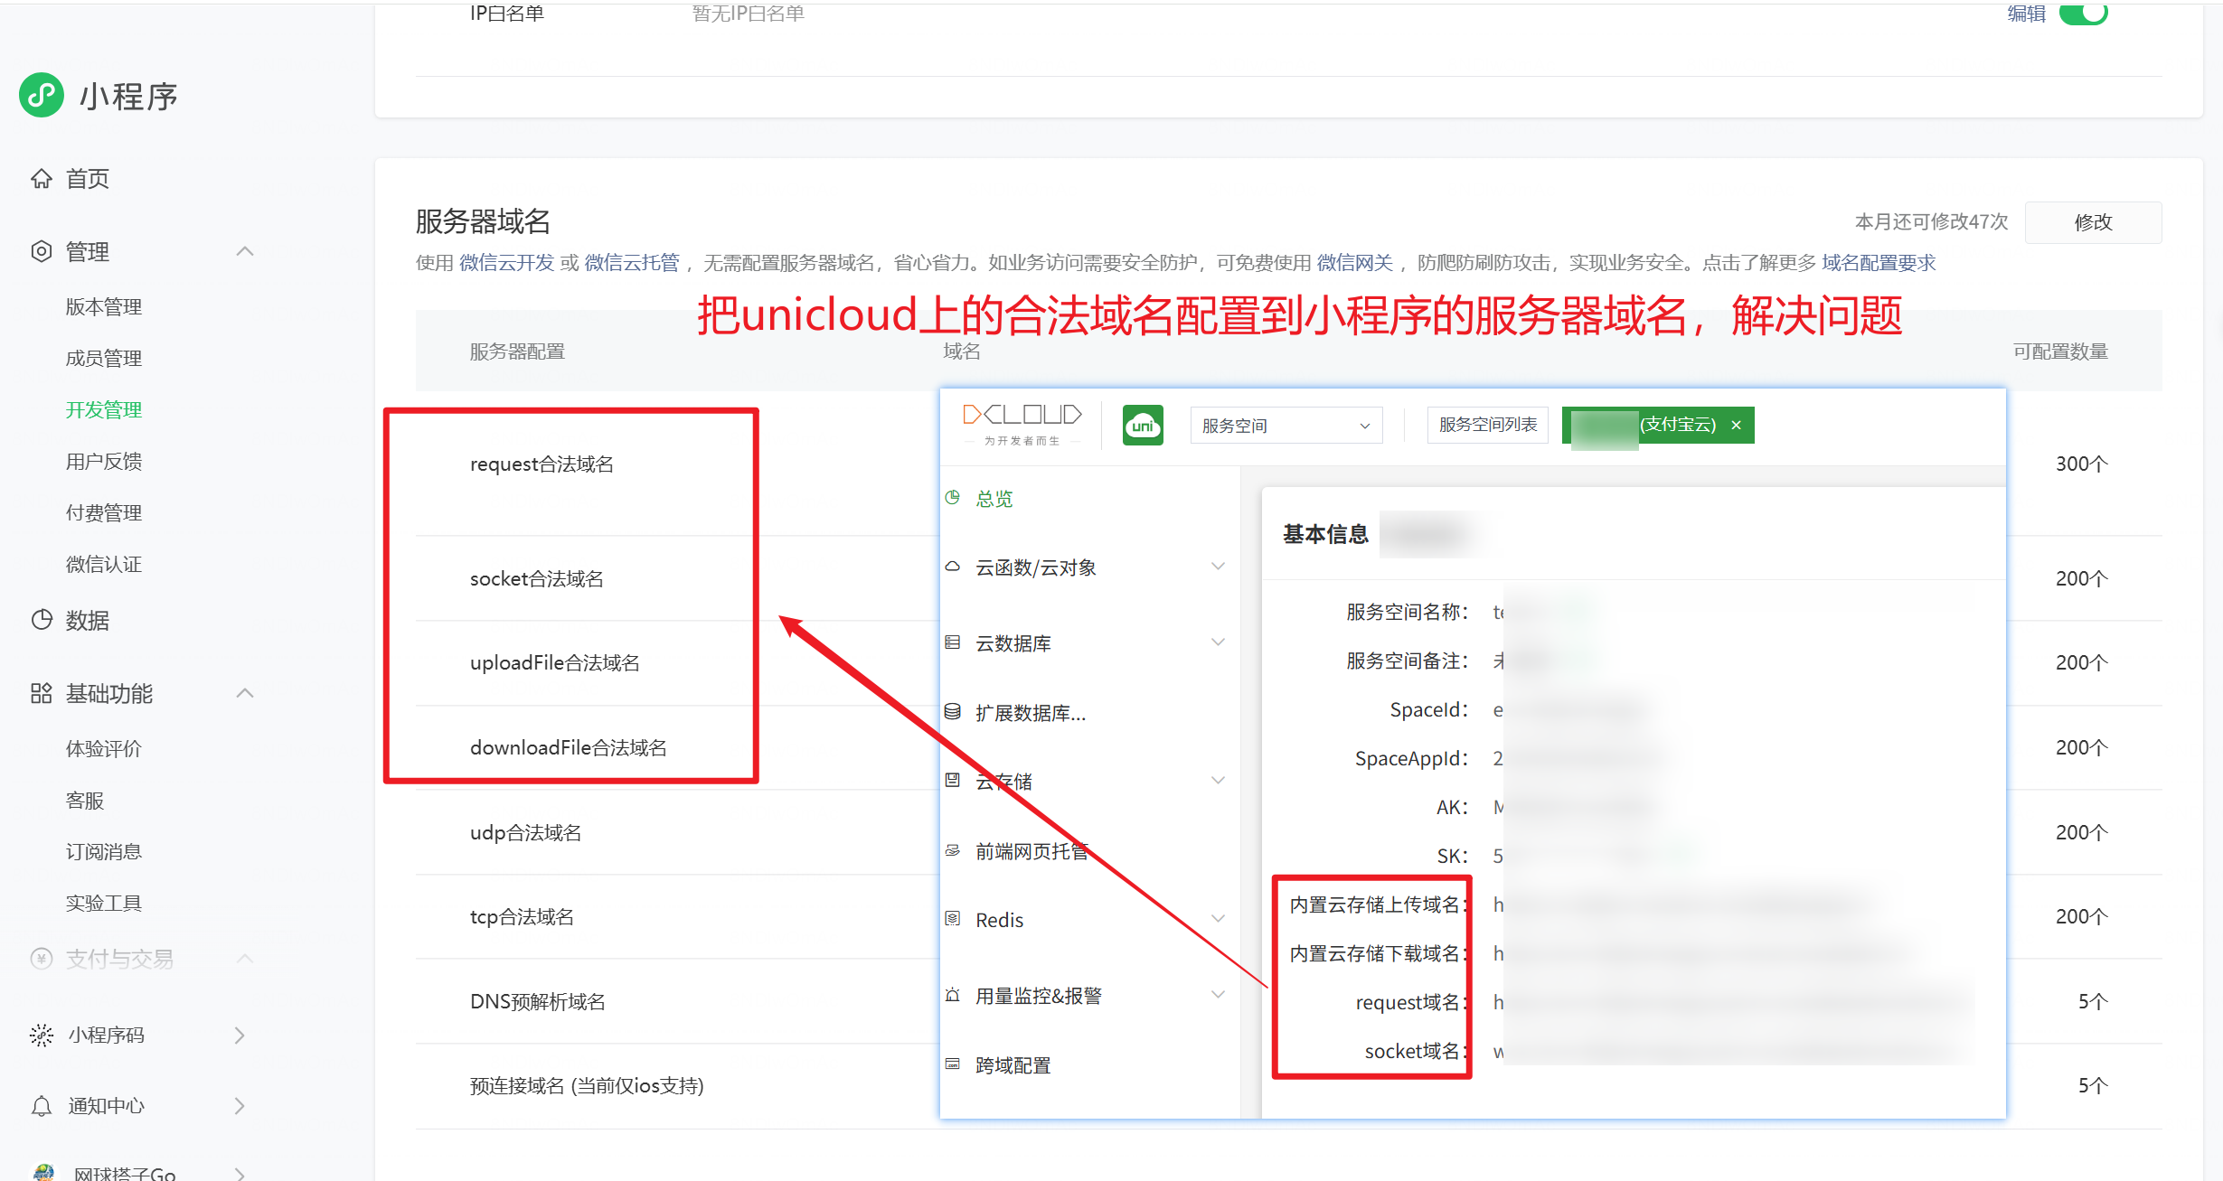Click the green mini program logo icon
The height and width of the screenshot is (1181, 2223).
[42, 95]
